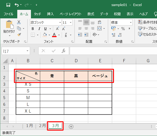Decrease indent icon
This screenshot has height=136, width=157.
tap(80, 35)
